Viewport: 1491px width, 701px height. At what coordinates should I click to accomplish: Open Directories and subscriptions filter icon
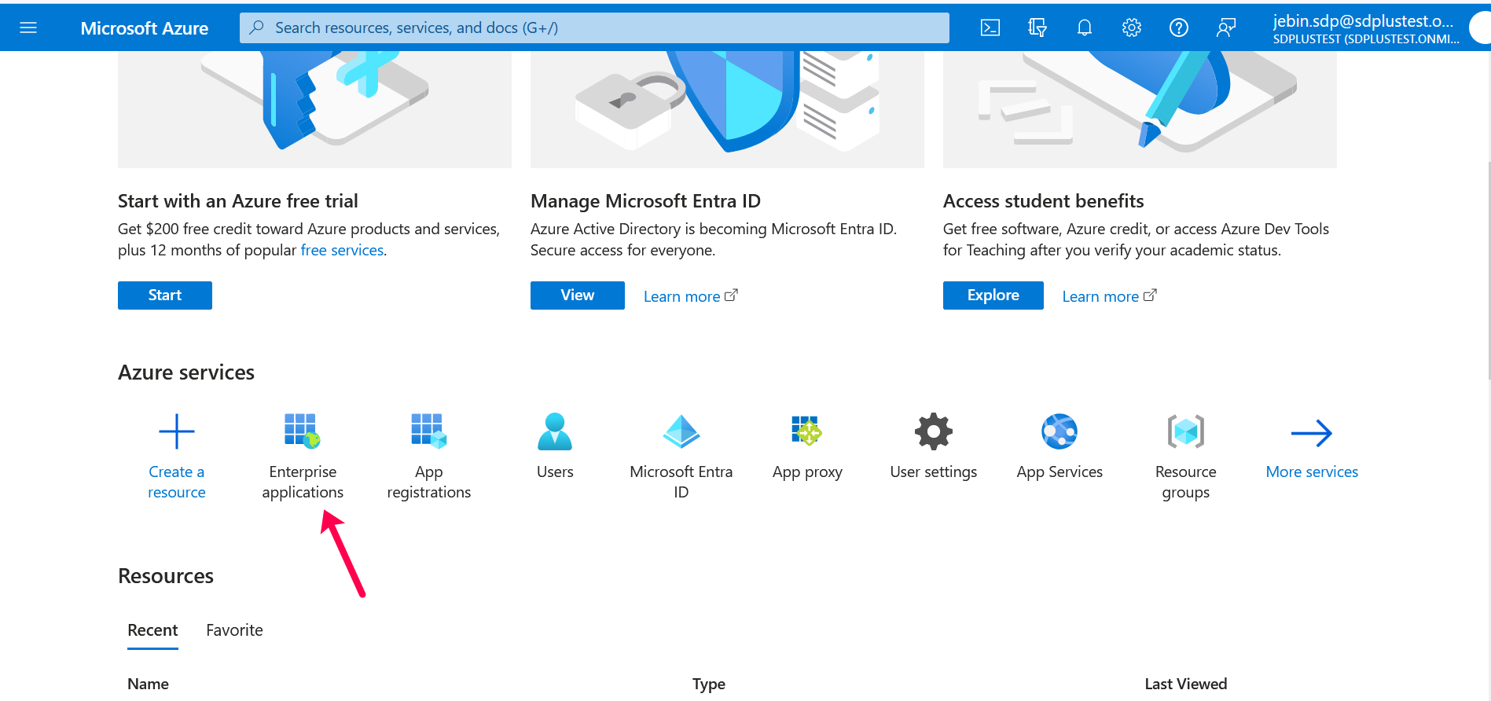pos(1037,28)
